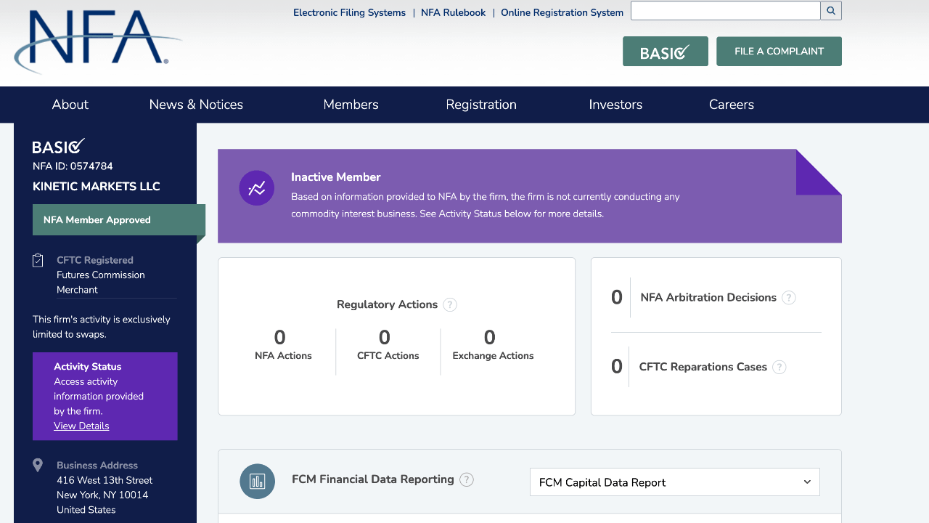The width and height of the screenshot is (929, 523).
Task: Click help icon beside FCM Financial Data Reporting
Action: (467, 479)
